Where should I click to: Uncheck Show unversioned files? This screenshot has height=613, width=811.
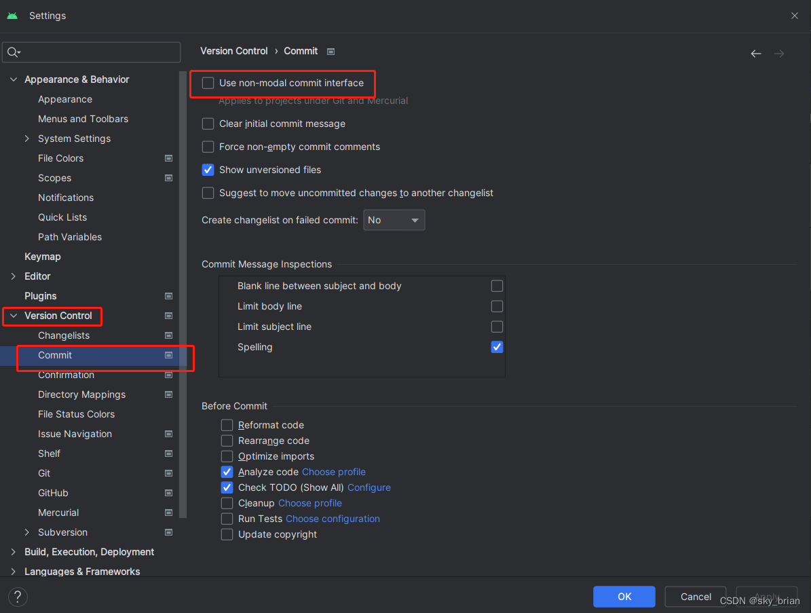[x=208, y=170]
